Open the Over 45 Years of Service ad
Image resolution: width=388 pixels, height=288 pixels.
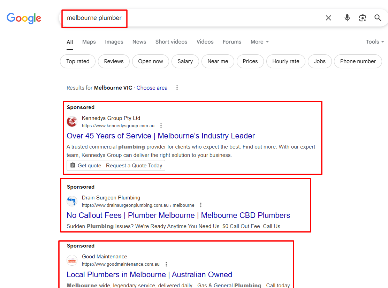pos(161,136)
